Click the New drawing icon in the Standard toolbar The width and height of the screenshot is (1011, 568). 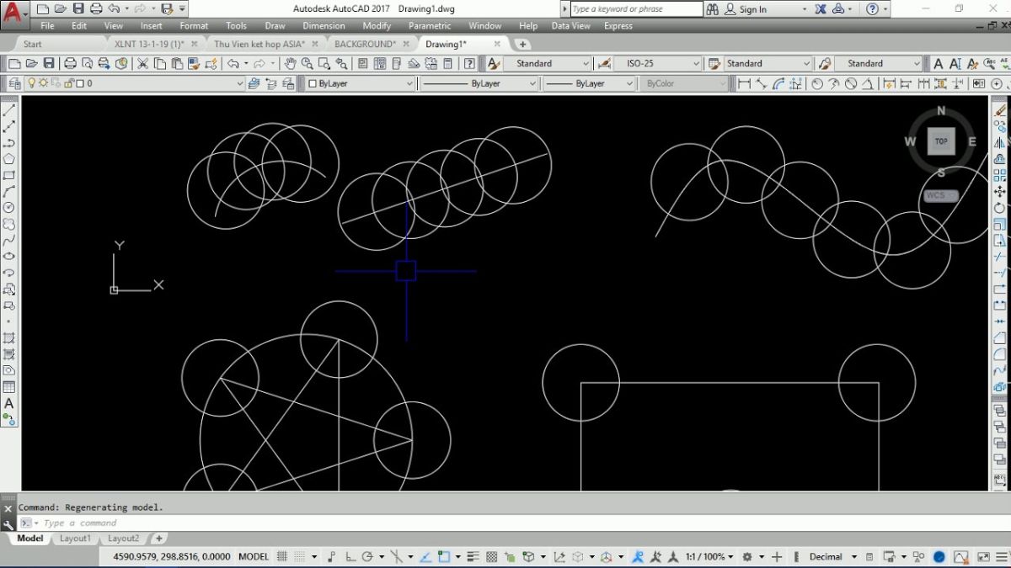[x=14, y=63]
